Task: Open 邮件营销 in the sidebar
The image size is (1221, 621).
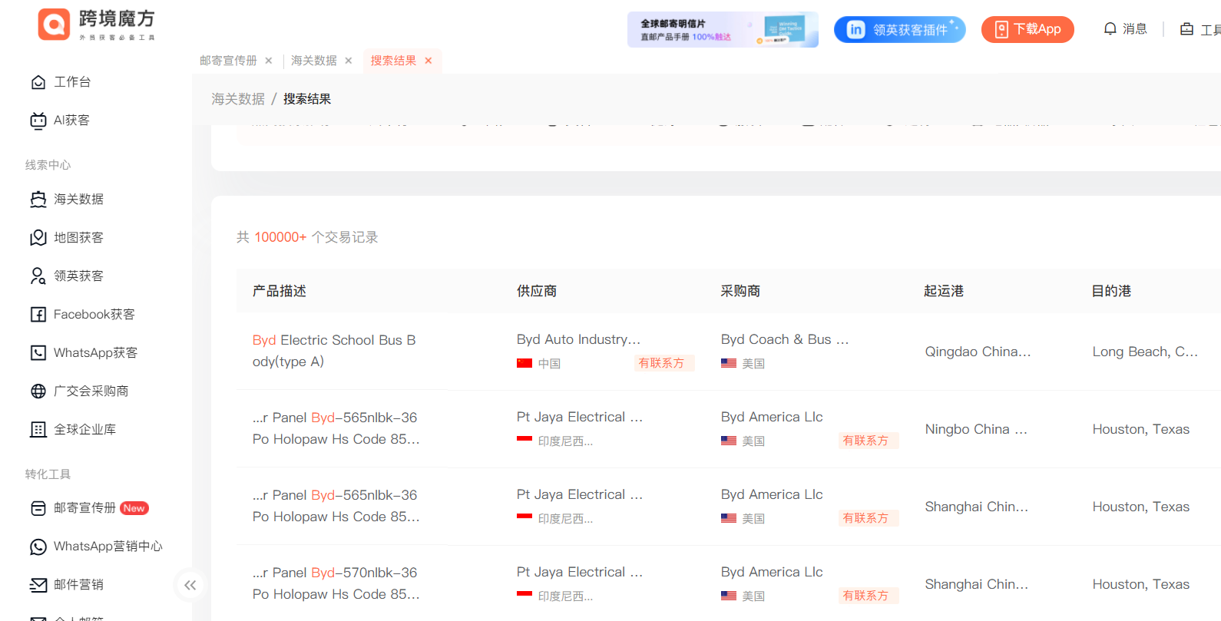Action: point(78,585)
